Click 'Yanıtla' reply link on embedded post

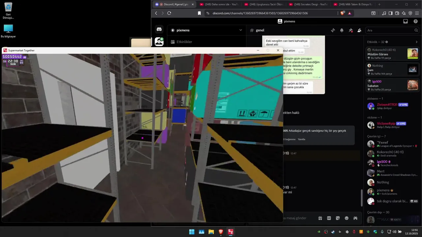click(301, 139)
